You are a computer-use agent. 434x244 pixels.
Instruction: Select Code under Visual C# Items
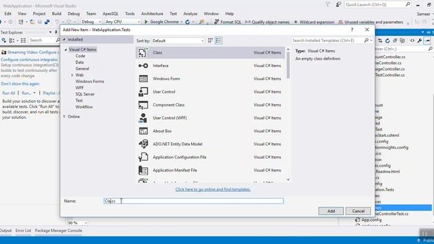tap(80, 56)
